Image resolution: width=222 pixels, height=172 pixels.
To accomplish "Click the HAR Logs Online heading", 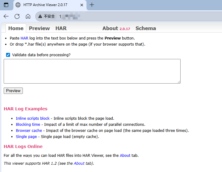I will (23, 146).
